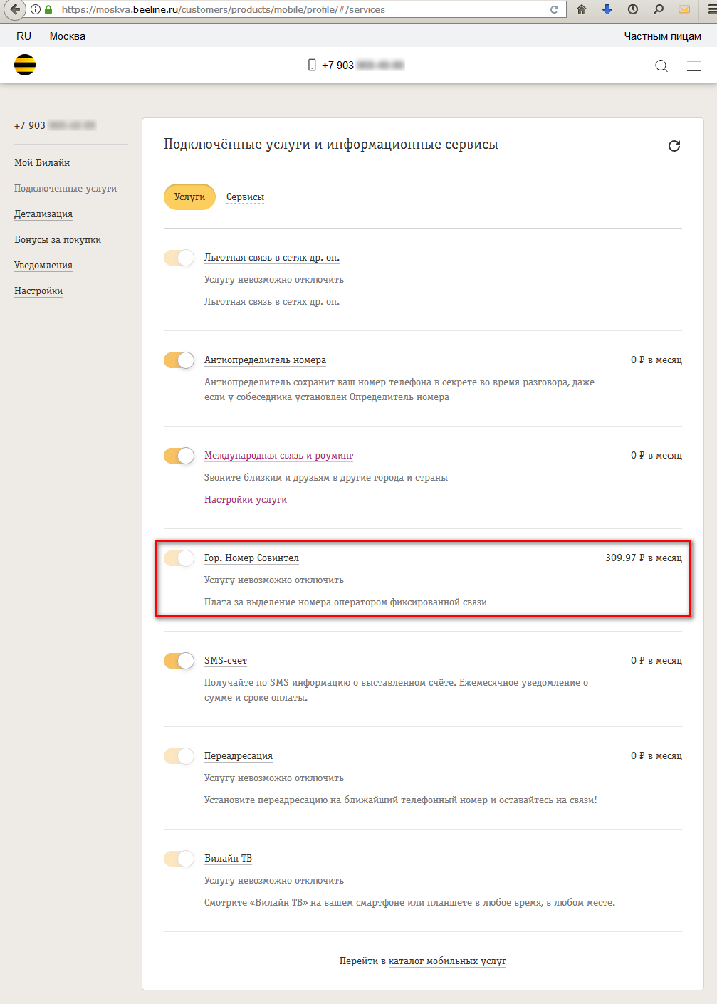Click the phone number in page header

[362, 65]
